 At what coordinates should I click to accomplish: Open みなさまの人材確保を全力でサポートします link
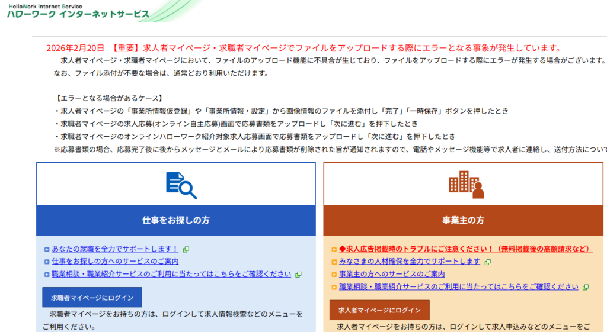click(x=410, y=261)
